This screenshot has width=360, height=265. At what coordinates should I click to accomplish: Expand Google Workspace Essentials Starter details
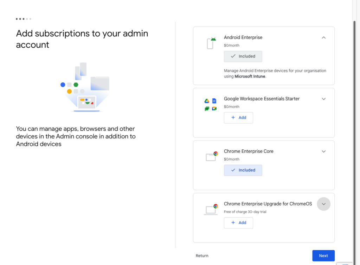coord(323,99)
